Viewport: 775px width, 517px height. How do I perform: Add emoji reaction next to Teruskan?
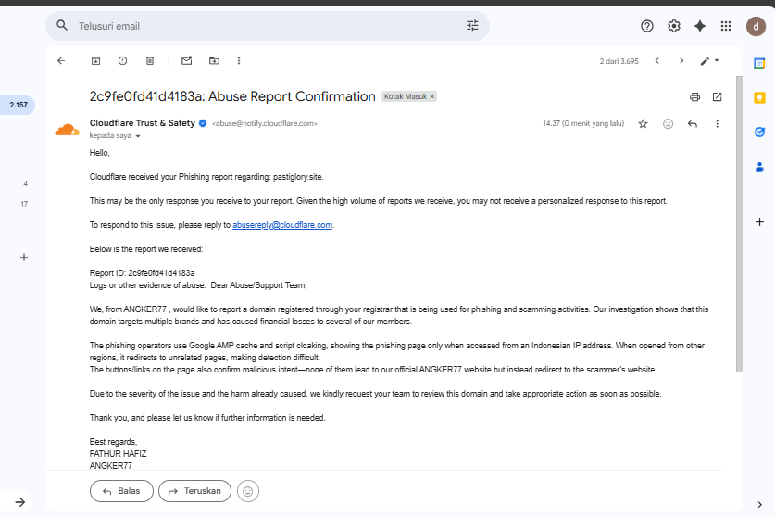[248, 491]
